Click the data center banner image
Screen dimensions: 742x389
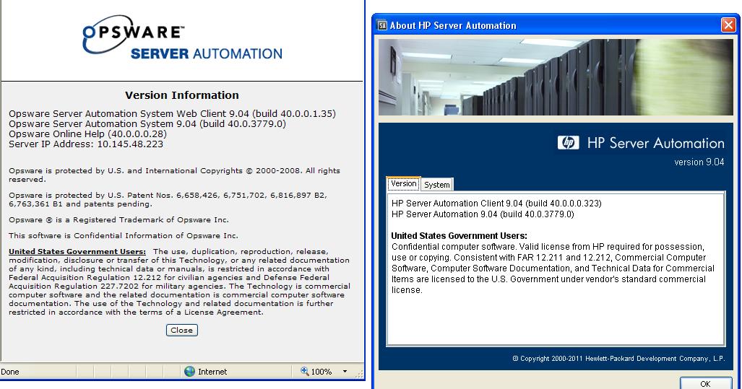[556, 77]
